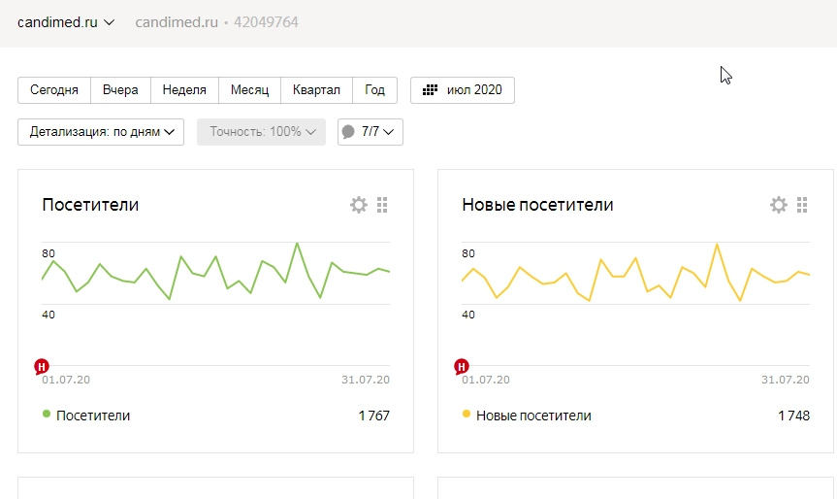Toggle green Посетители legend dot
The width and height of the screenshot is (837, 499).
(47, 414)
